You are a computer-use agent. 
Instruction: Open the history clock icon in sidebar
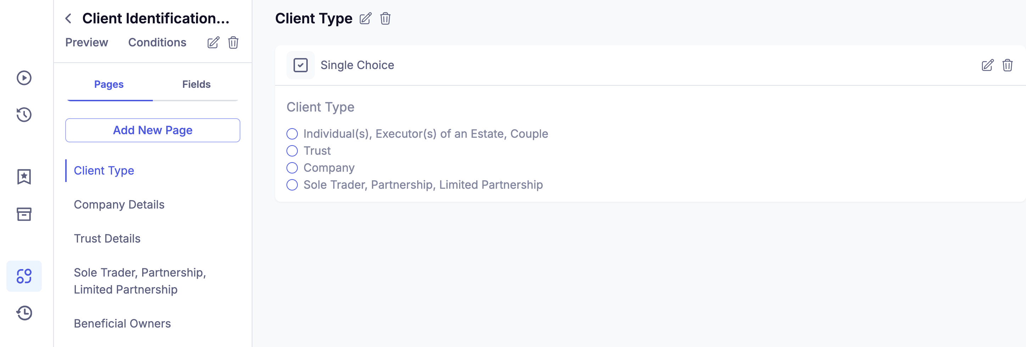point(24,115)
